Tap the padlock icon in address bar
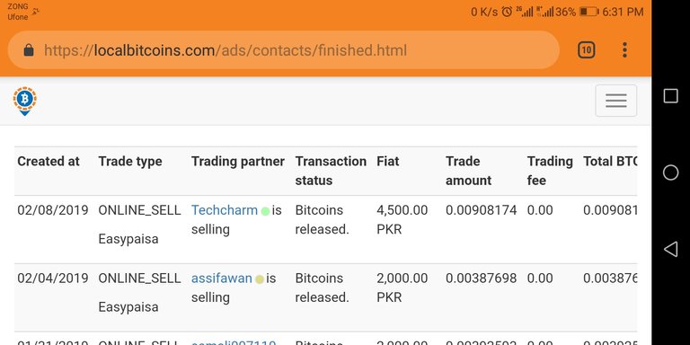 pyautogui.click(x=29, y=49)
